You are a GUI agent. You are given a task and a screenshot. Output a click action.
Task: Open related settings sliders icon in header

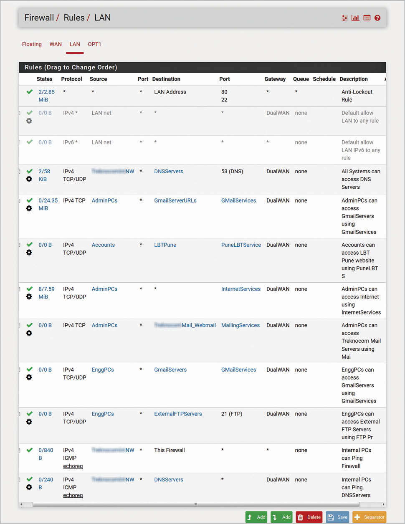point(344,18)
